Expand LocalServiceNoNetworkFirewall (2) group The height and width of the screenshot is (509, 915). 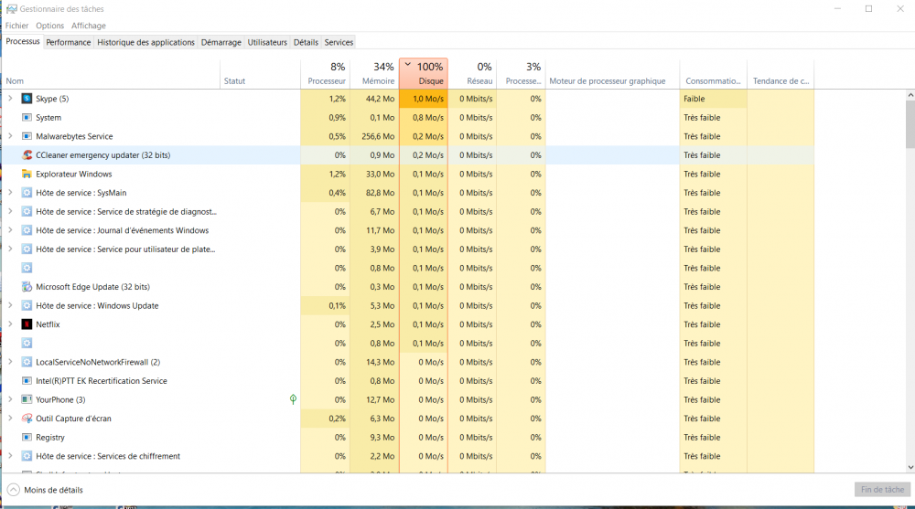point(10,362)
